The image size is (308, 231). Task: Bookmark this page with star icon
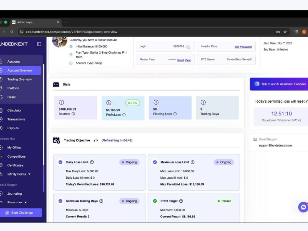(x=285, y=32)
